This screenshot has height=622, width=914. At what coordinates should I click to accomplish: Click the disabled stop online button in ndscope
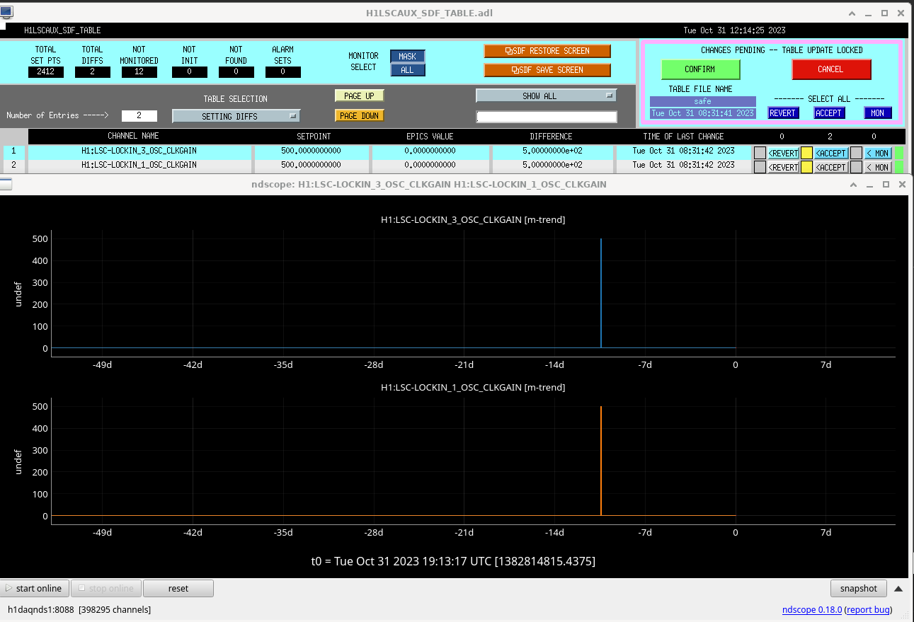point(106,589)
